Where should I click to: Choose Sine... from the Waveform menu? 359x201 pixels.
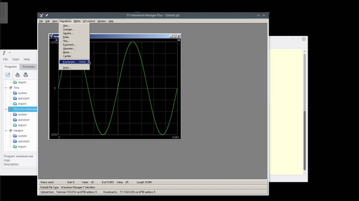pos(74,26)
